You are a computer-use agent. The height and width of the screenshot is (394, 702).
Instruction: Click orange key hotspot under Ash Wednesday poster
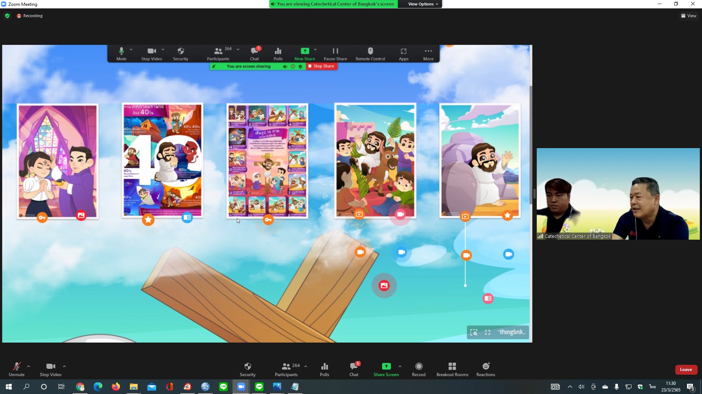(x=42, y=218)
